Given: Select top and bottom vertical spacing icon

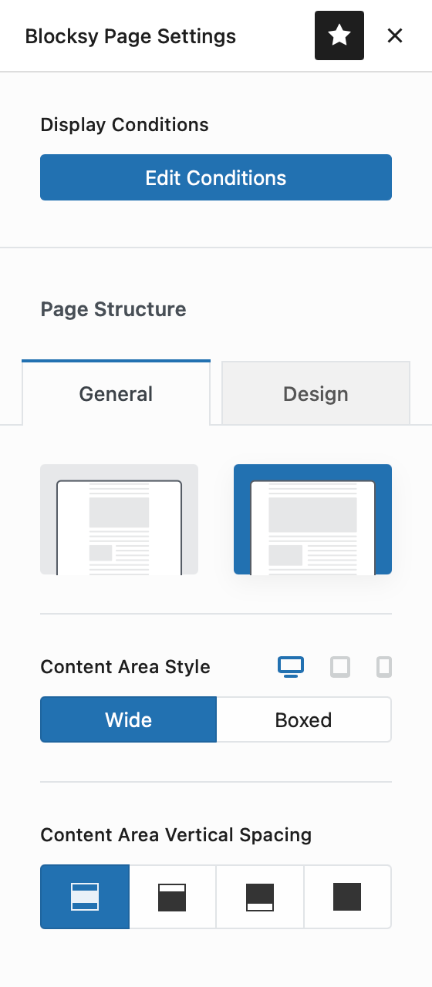Looking at the screenshot, I should (x=85, y=897).
